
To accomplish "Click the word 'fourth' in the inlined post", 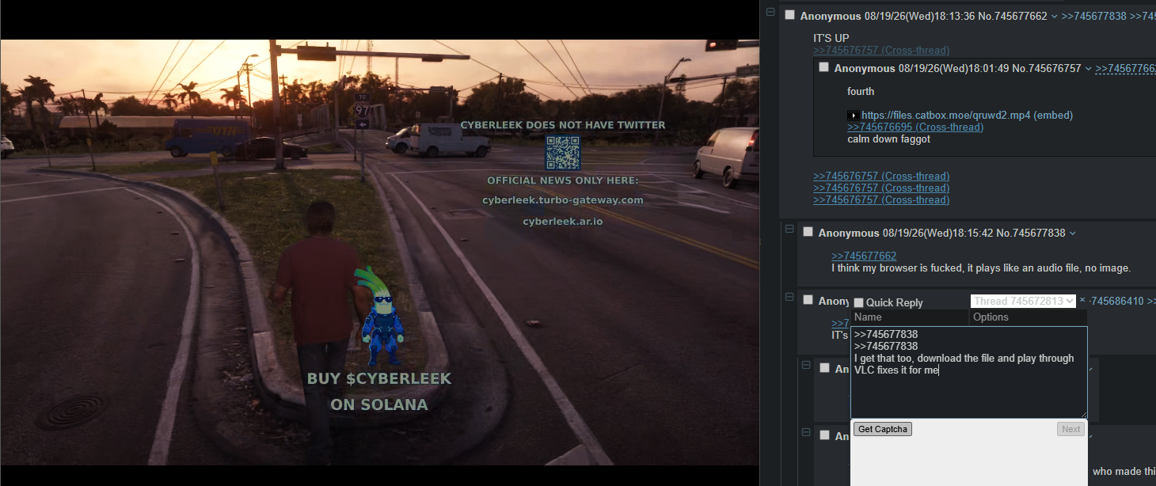I will (x=861, y=92).
